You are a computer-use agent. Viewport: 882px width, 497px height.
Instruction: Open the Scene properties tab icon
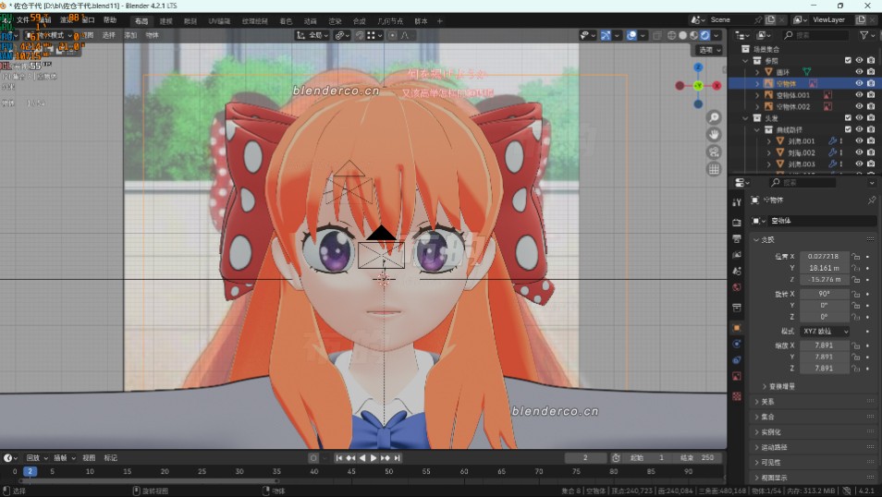[x=737, y=271]
